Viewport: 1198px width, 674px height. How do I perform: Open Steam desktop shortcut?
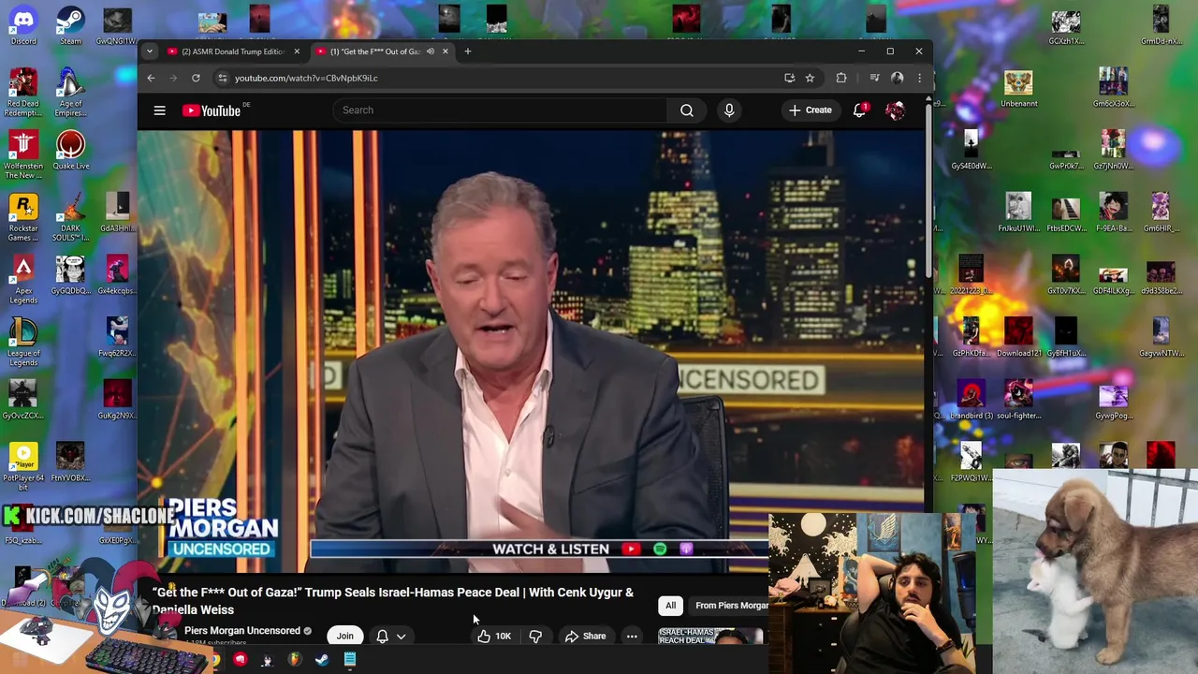pos(70,24)
